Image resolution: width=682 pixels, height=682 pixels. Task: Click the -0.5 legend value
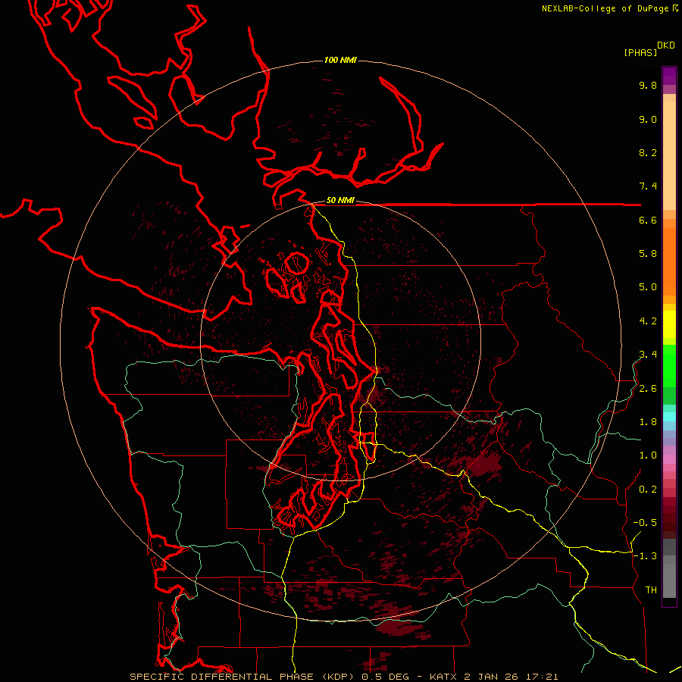pyautogui.click(x=645, y=523)
